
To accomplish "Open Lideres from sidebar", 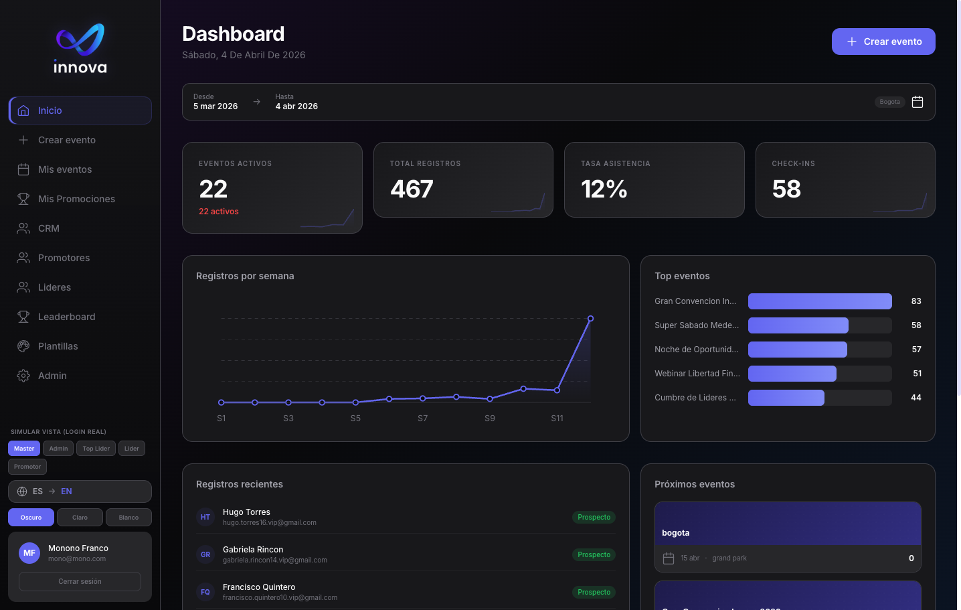I will 80,287.
